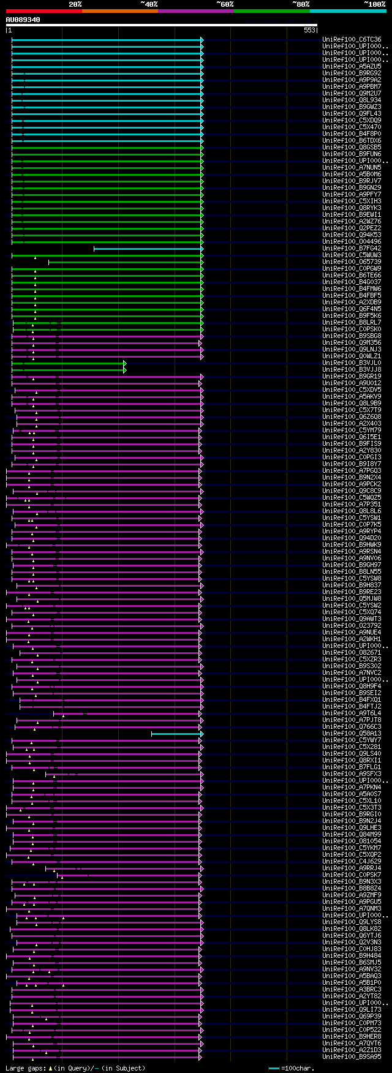Select the UniRef100_Q8L934 entry
Image resolution: width=392 pixels, height=1073 pixels.
(352, 100)
